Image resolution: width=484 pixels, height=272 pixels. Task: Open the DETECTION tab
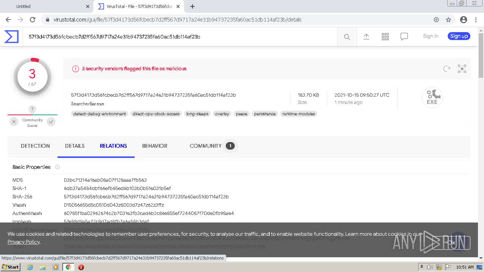35,146
